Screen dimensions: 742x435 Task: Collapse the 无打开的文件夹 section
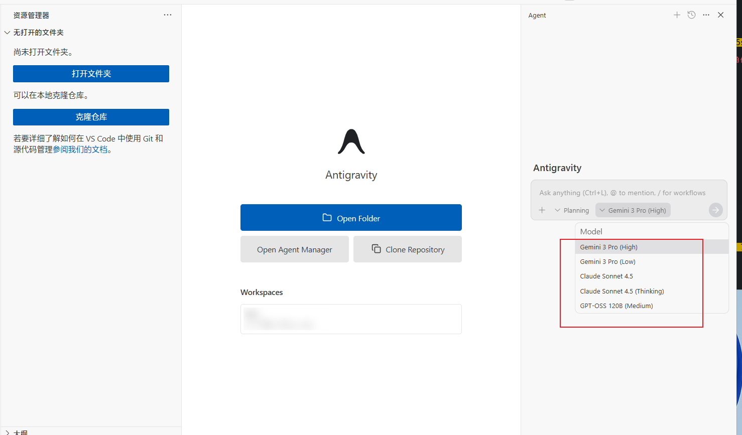tap(8, 33)
